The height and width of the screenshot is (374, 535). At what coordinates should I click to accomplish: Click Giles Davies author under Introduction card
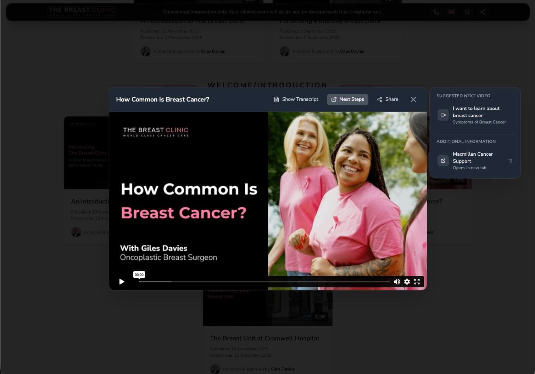tap(213, 51)
